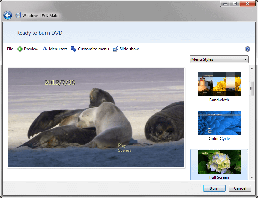Select the Color Cycle menu style thumbnail

(x=219, y=123)
